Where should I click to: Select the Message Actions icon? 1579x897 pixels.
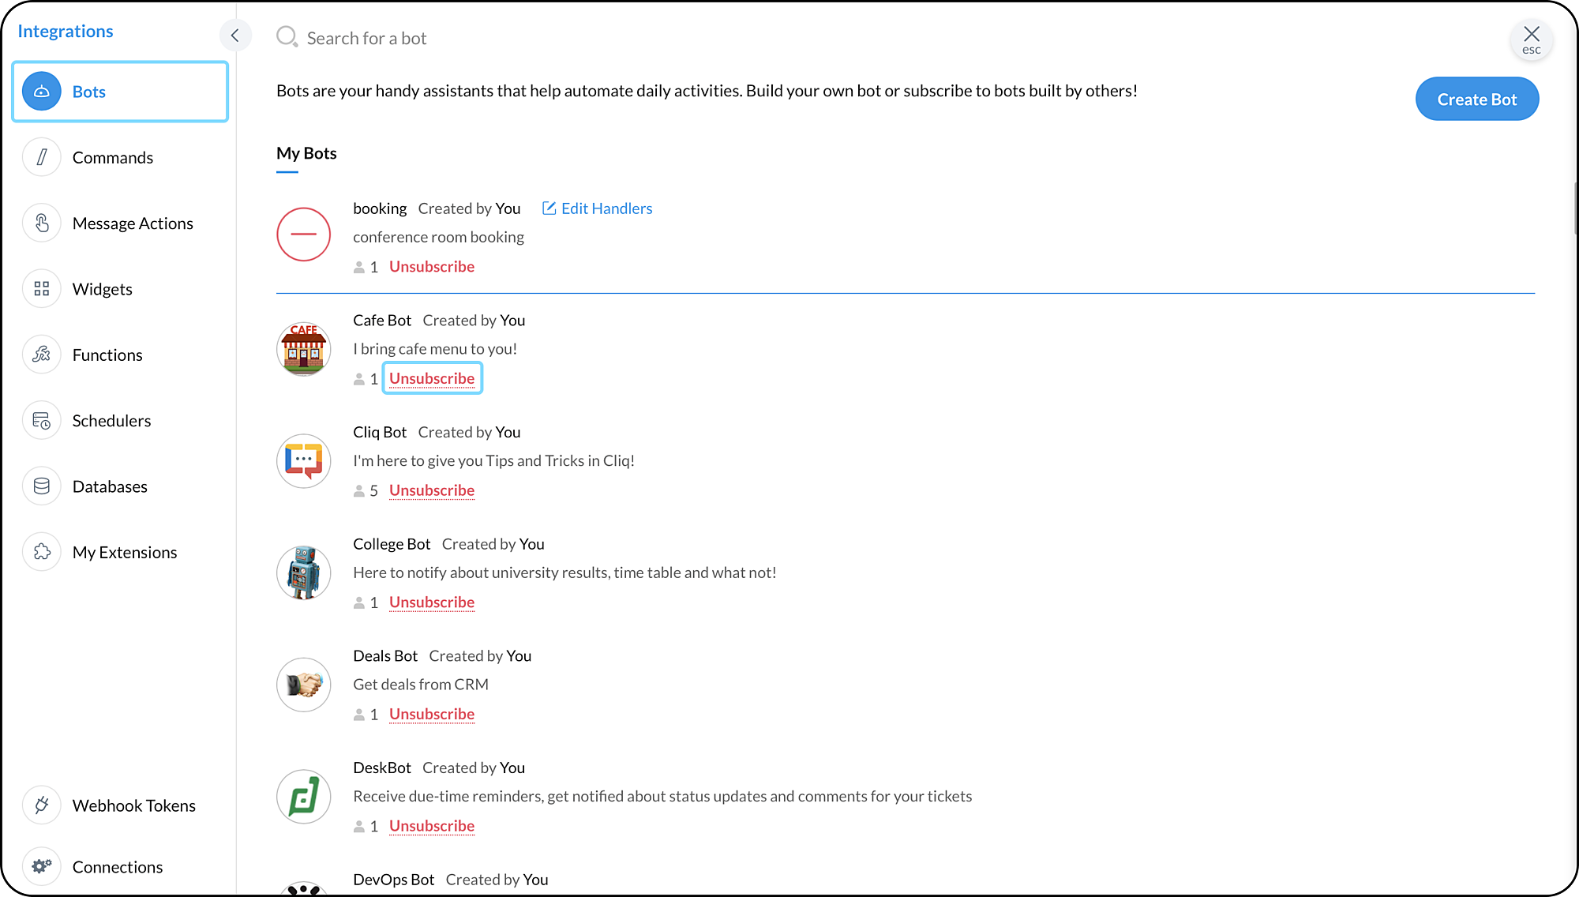pos(42,223)
